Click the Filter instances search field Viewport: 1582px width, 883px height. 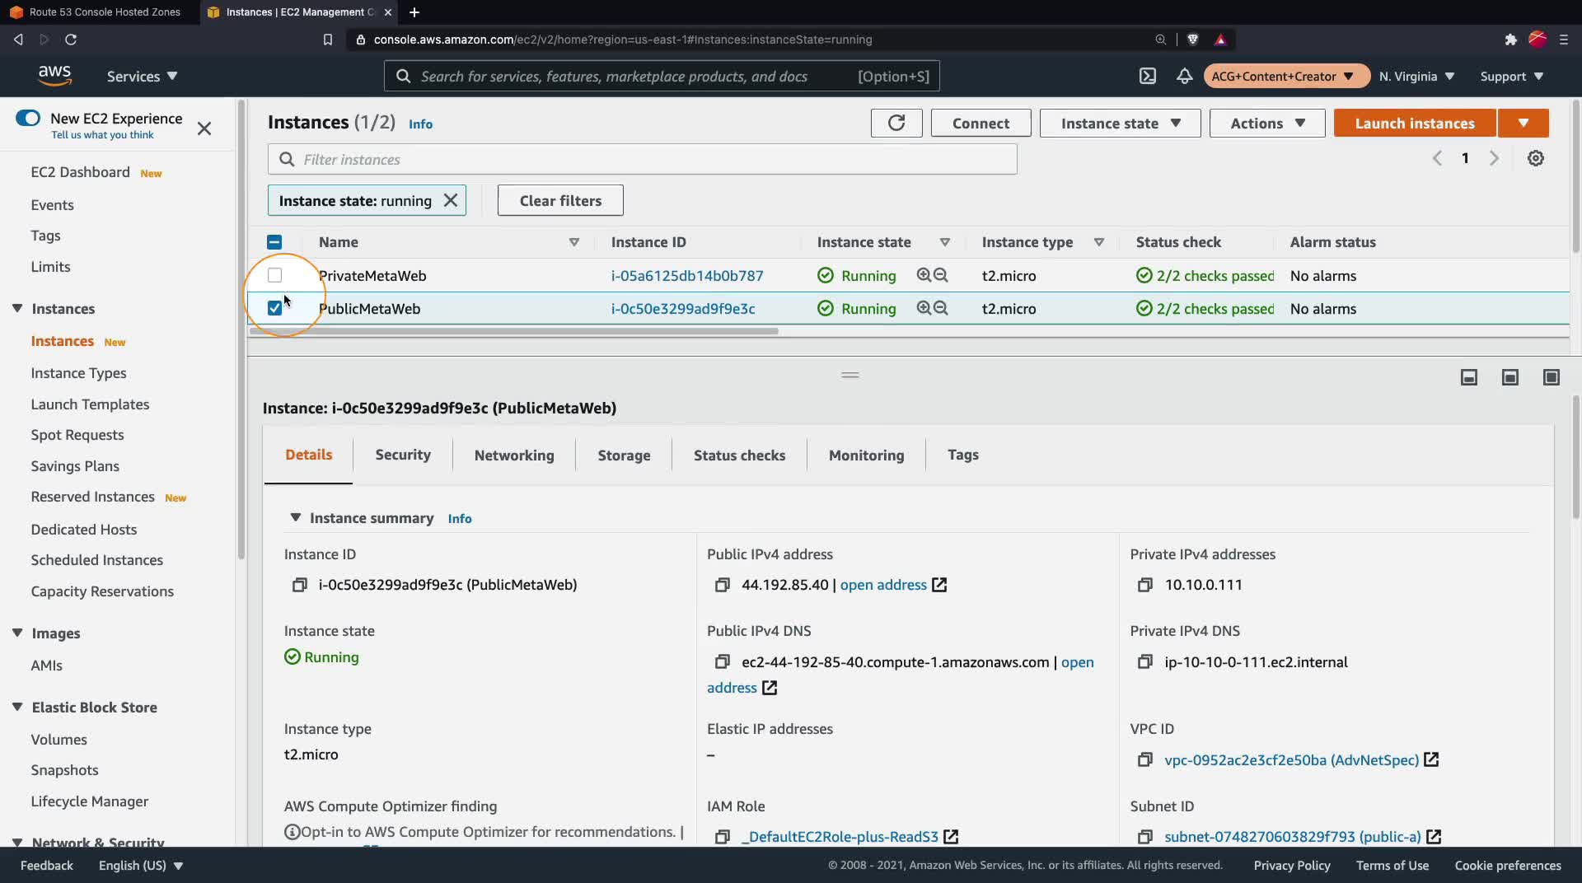[x=643, y=159]
